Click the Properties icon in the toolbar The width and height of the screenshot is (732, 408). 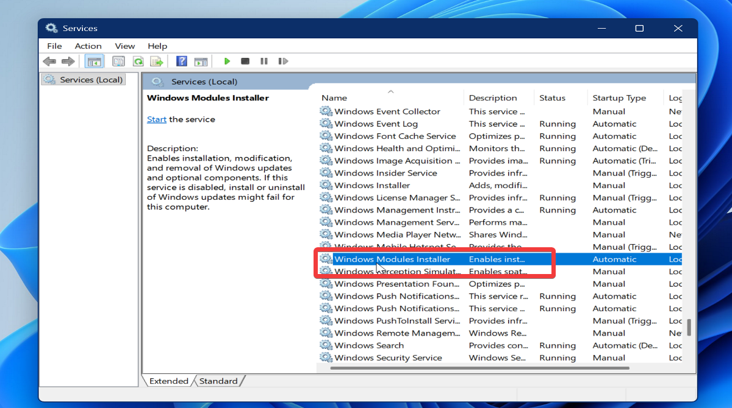pyautogui.click(x=118, y=61)
